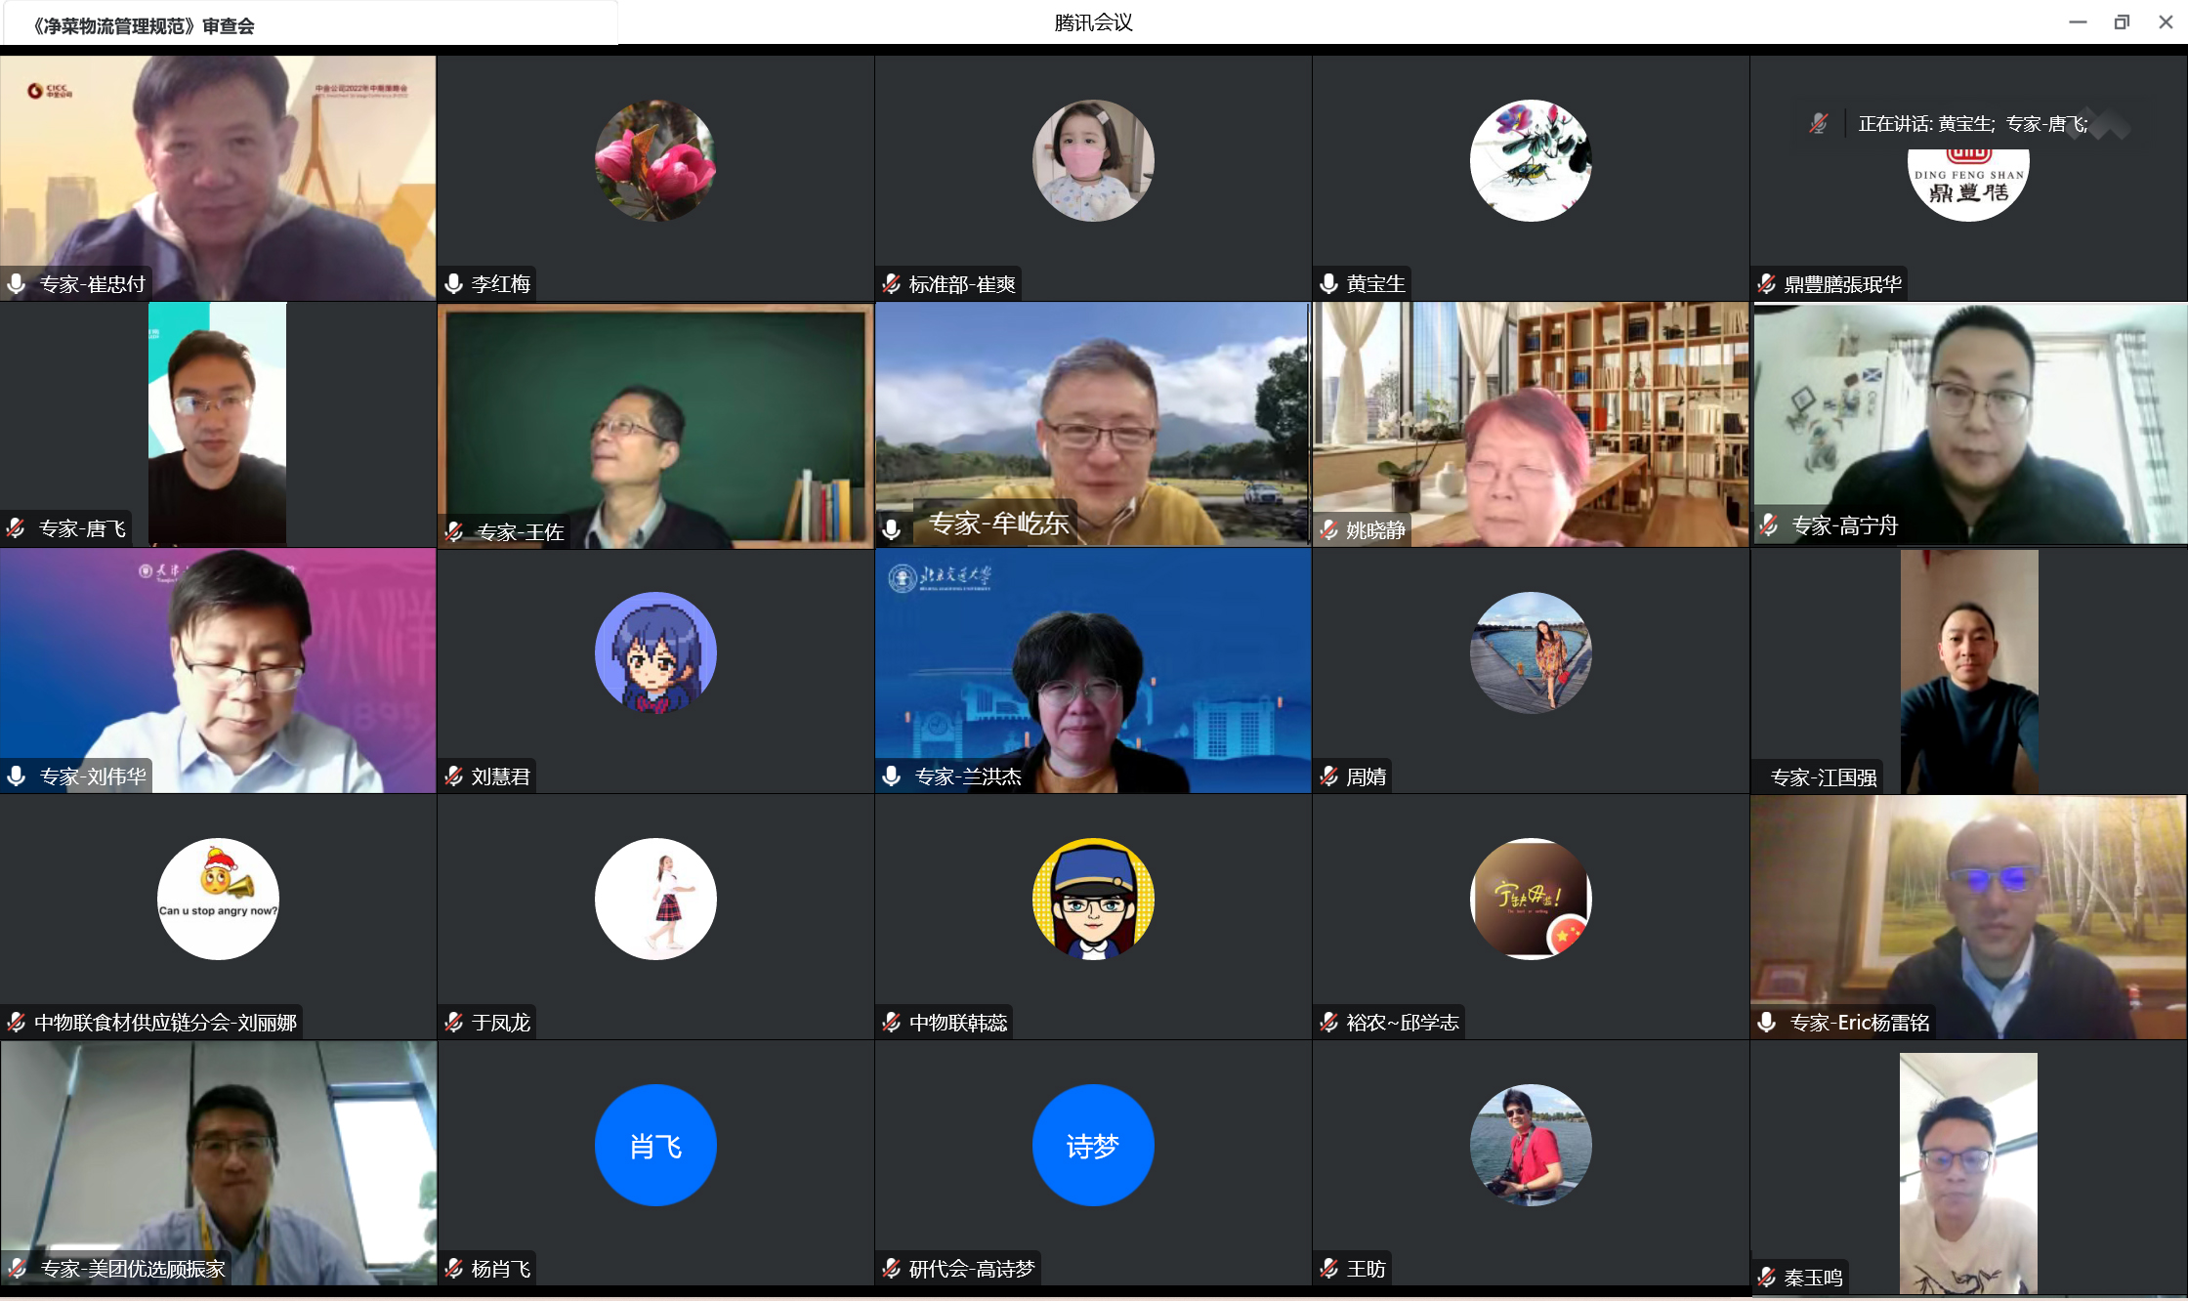
Task: Restore down the 腾讯会议 window
Action: point(2122,21)
